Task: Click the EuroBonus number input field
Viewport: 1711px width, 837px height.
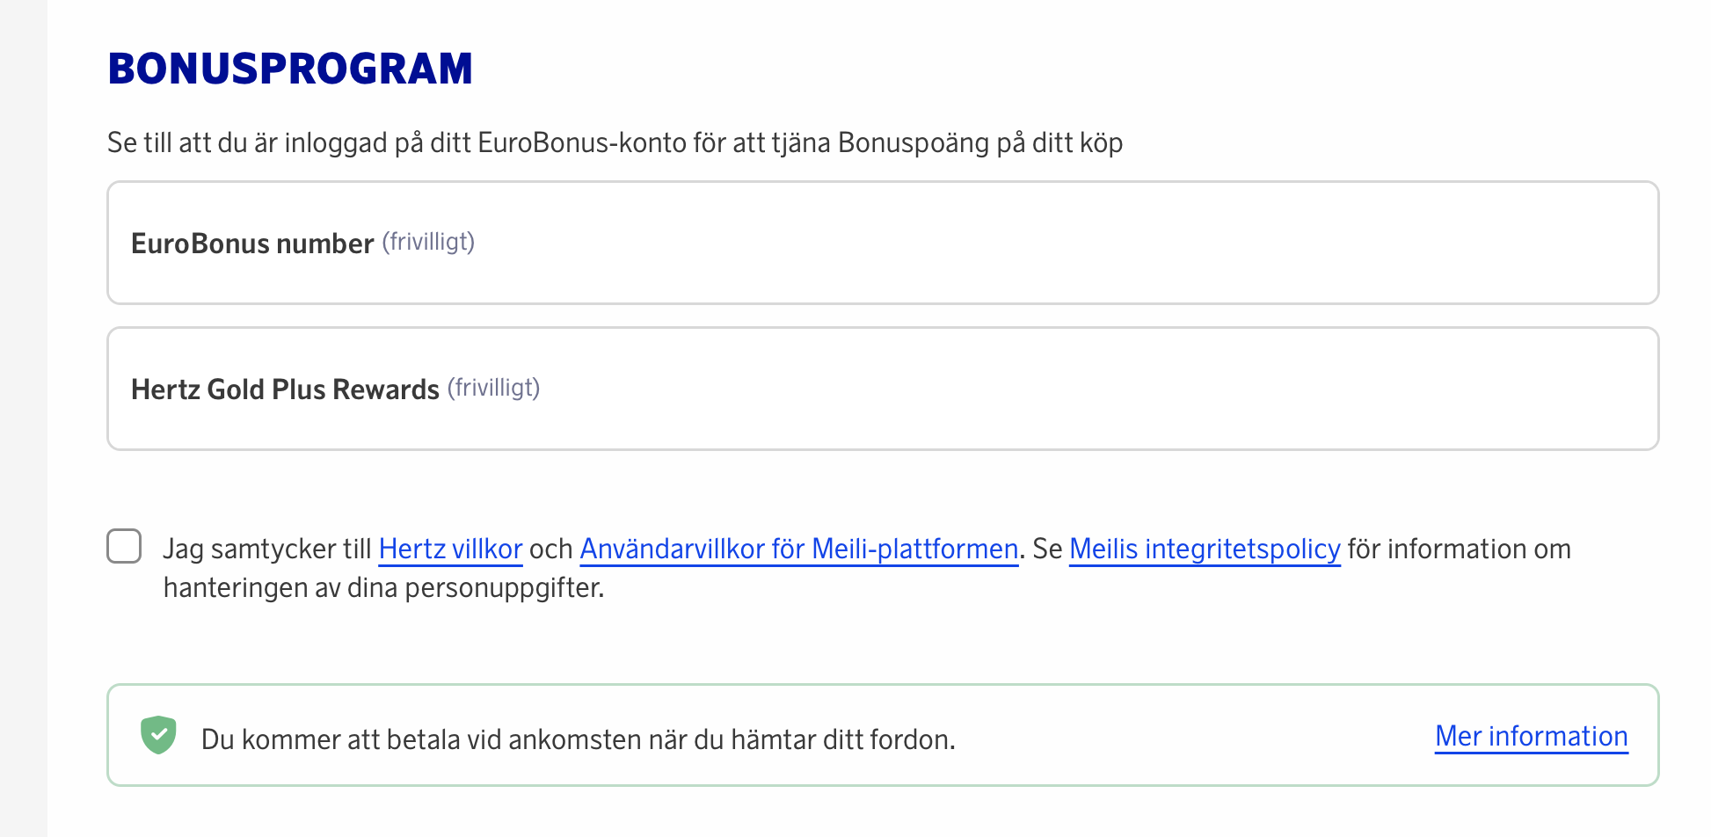Action: [879, 243]
